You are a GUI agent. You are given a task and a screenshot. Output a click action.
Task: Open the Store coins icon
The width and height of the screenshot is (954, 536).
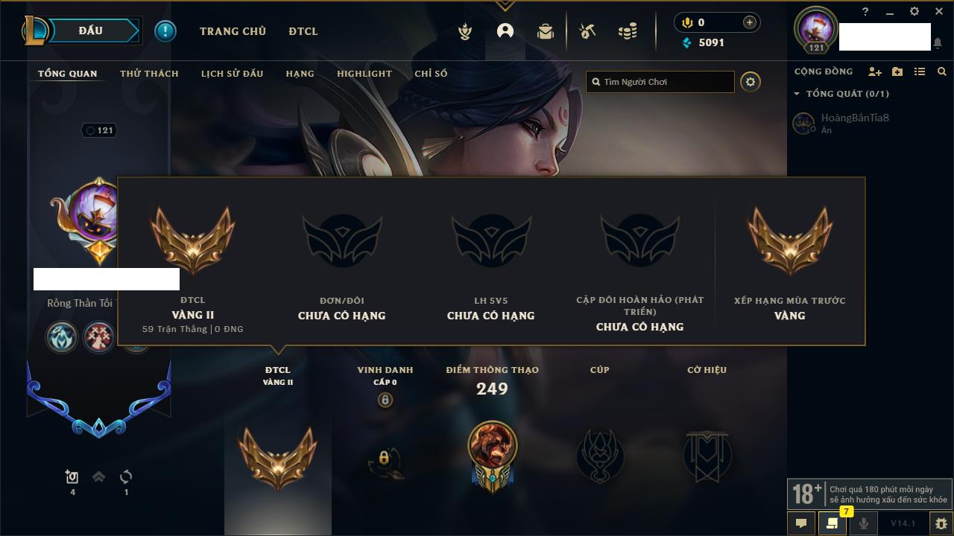628,31
